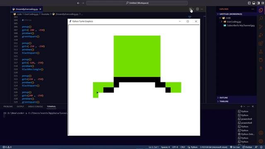Run the Python file with play button

(190, 9)
